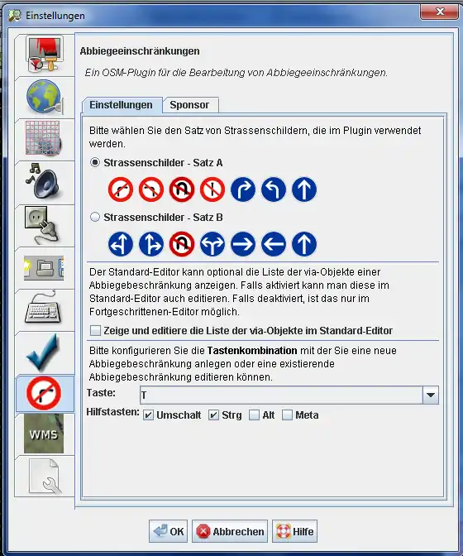Open the toolbar customization settings icon
This screenshot has height=556, width=463.
44,267
